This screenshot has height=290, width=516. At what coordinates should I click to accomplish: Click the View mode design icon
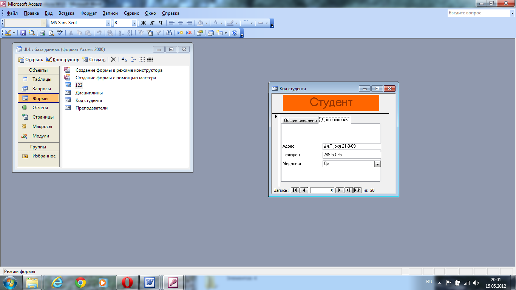pyautogui.click(x=8, y=33)
